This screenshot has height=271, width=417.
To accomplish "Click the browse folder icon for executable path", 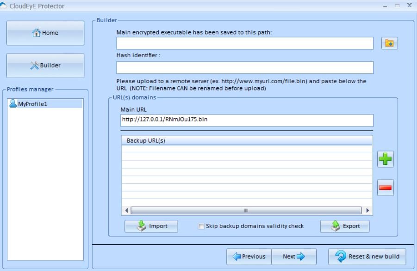I will (389, 43).
